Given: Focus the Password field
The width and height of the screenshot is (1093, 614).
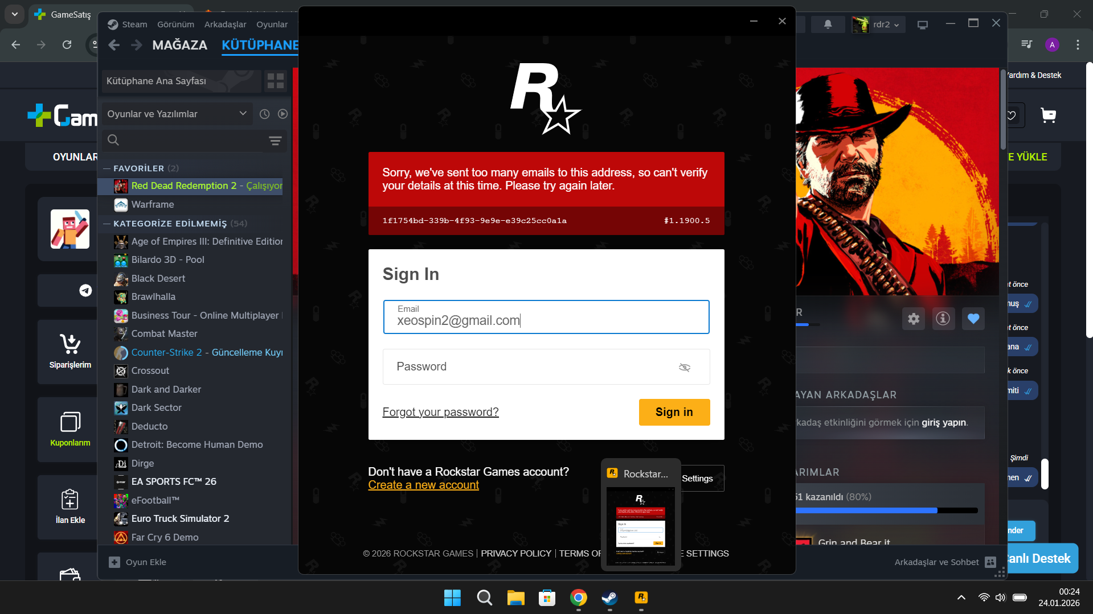Looking at the screenshot, I should 546,367.
